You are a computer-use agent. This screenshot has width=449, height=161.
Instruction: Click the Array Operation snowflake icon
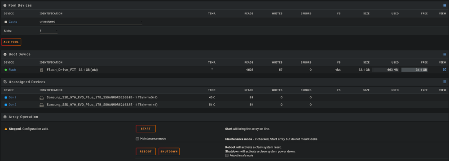click(x=5, y=117)
